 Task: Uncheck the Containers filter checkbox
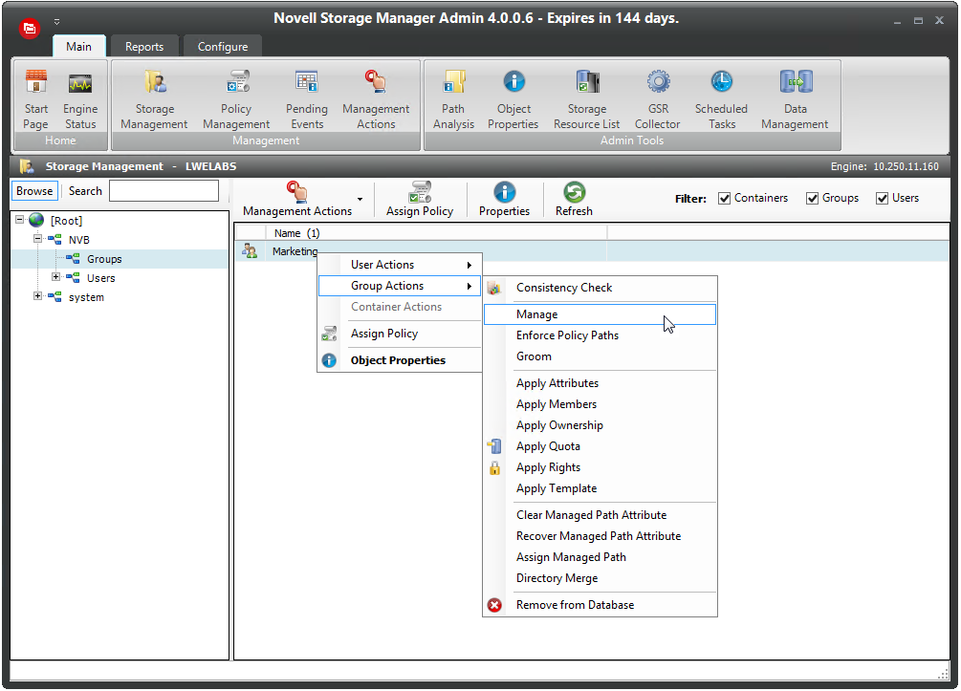click(x=725, y=199)
